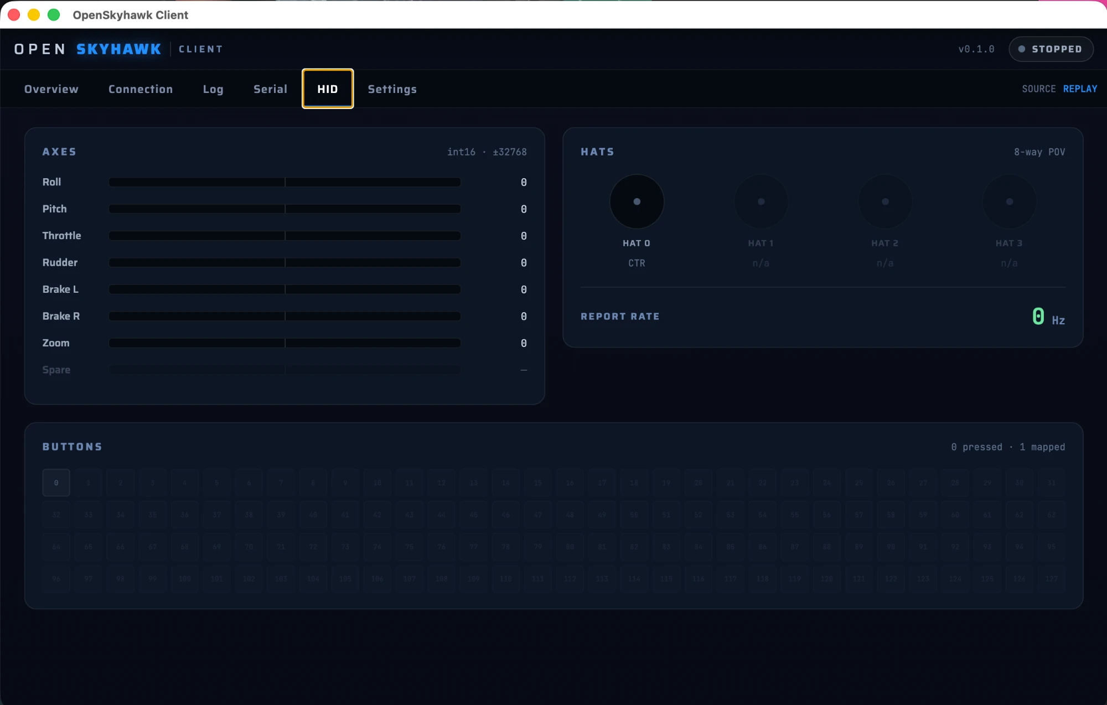Click button cell 80 in grid
Screen dimensions: 1107x705
(x=570, y=547)
